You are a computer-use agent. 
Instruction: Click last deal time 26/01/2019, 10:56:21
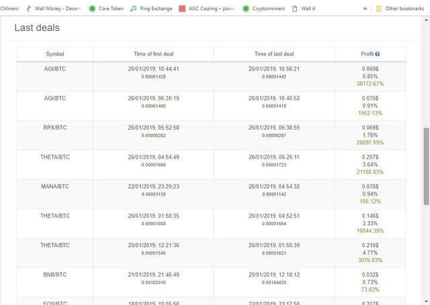(274, 69)
